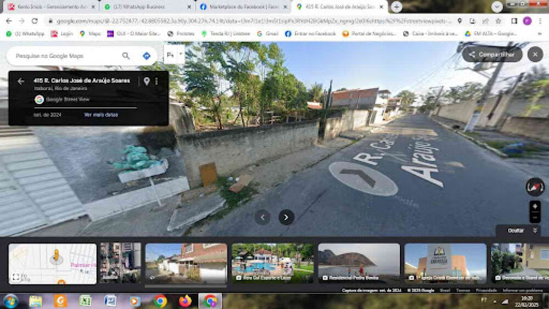The image size is (549, 309).
Task: Go to the previous Street View position
Action: click(x=262, y=217)
